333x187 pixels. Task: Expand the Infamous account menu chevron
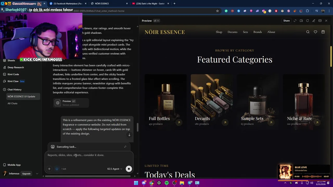(x=37, y=173)
